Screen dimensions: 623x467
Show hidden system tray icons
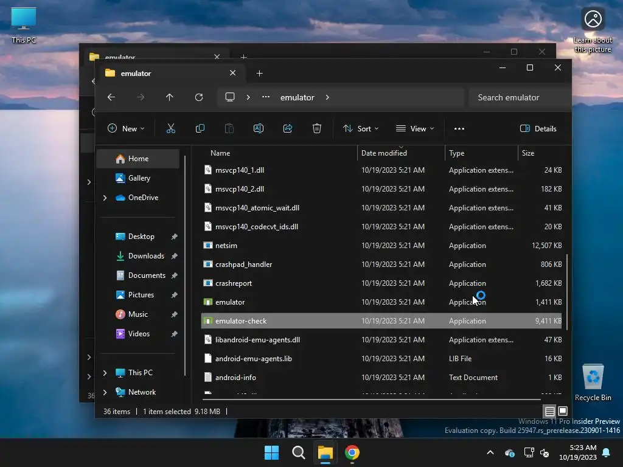(x=490, y=452)
